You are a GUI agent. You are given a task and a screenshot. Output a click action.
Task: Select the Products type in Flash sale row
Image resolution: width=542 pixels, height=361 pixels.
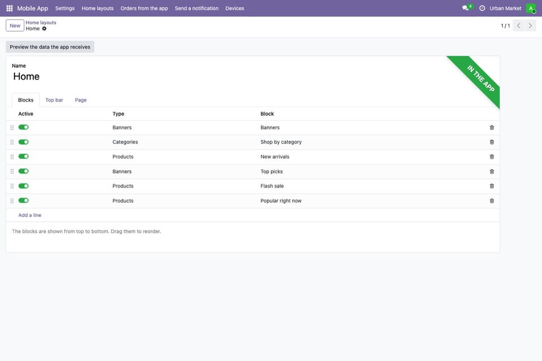coord(123,186)
